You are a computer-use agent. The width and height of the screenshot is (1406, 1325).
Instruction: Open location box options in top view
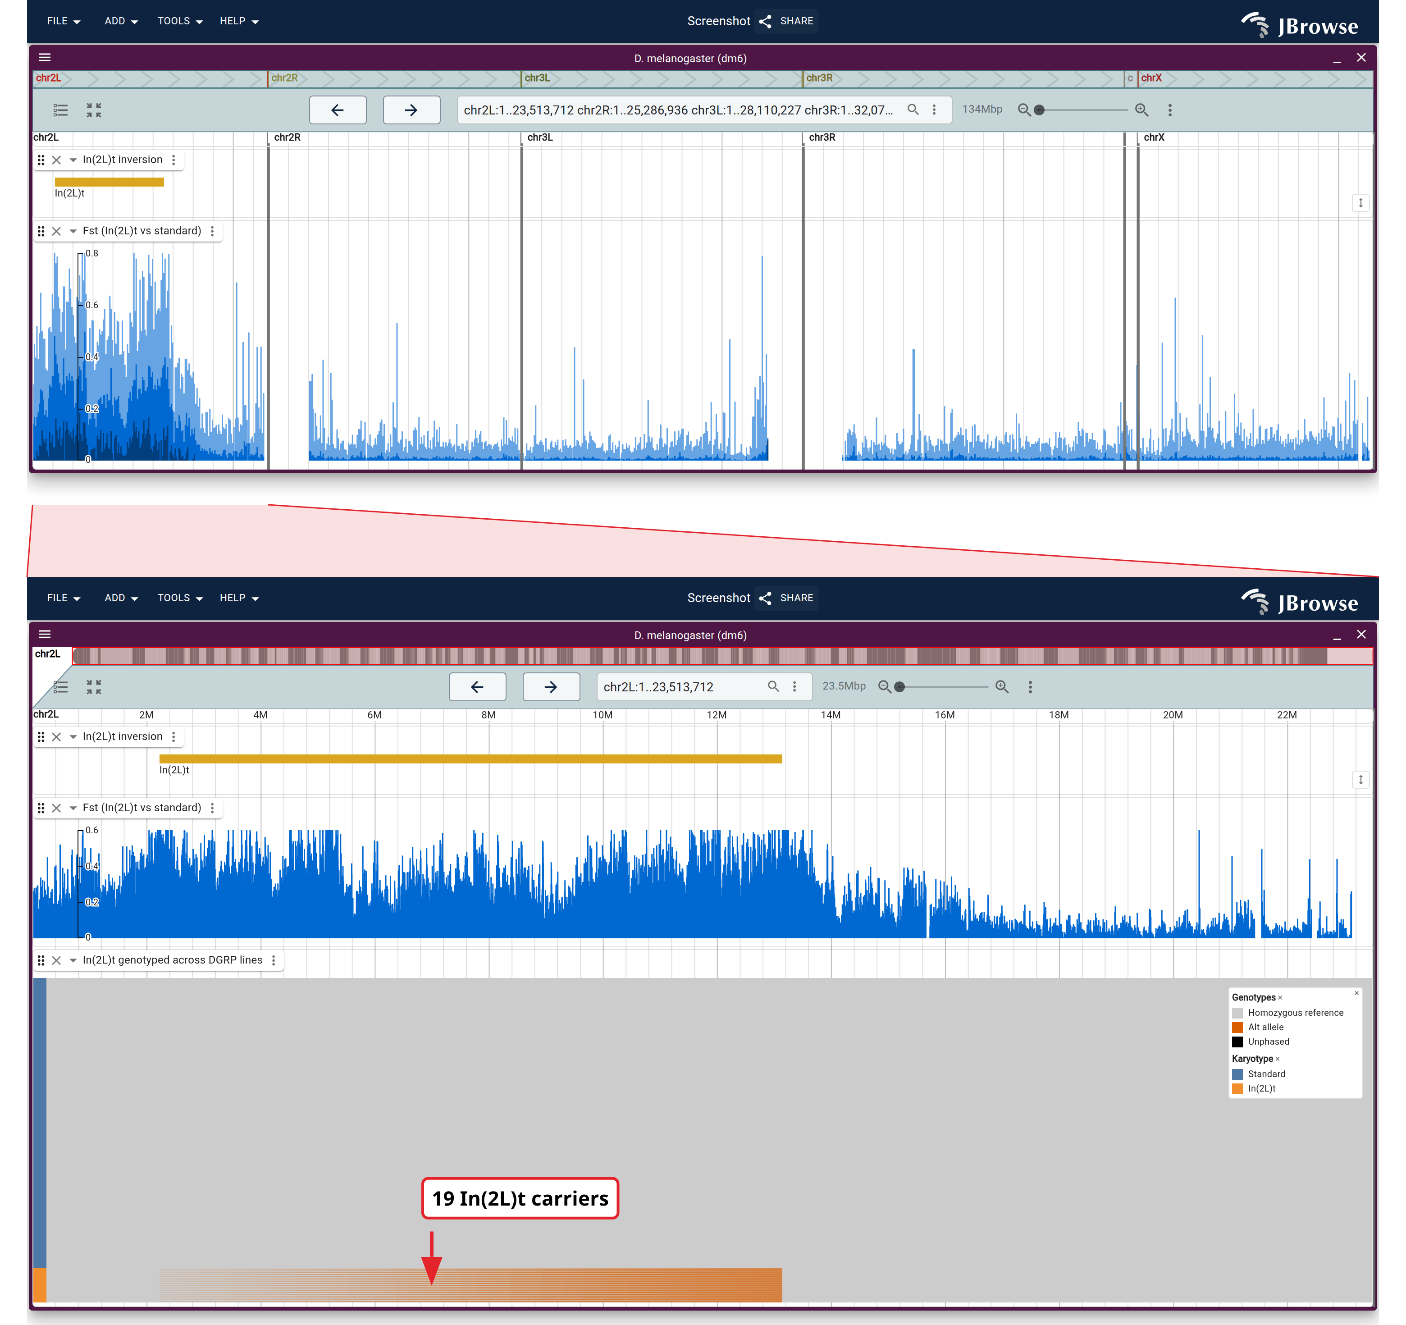click(x=934, y=110)
